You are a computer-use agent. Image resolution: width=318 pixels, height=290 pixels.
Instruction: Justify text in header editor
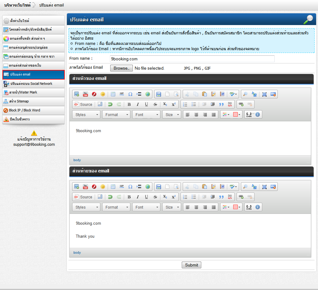click(x=214, y=115)
